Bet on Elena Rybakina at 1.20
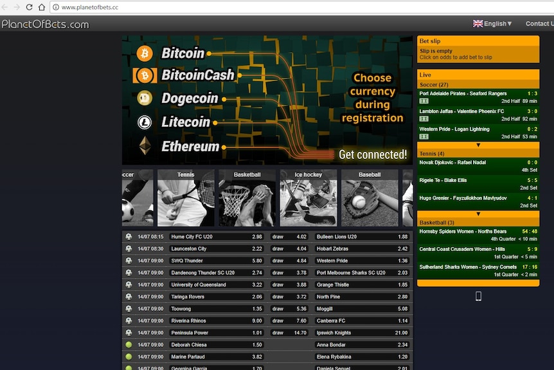 [362, 357]
